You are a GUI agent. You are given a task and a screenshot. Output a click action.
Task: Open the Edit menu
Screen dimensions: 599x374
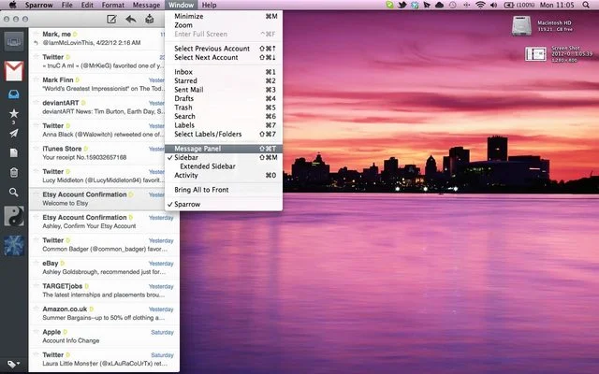pos(87,5)
